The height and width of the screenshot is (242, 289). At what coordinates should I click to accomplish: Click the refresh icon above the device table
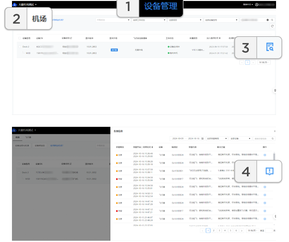[272, 26]
